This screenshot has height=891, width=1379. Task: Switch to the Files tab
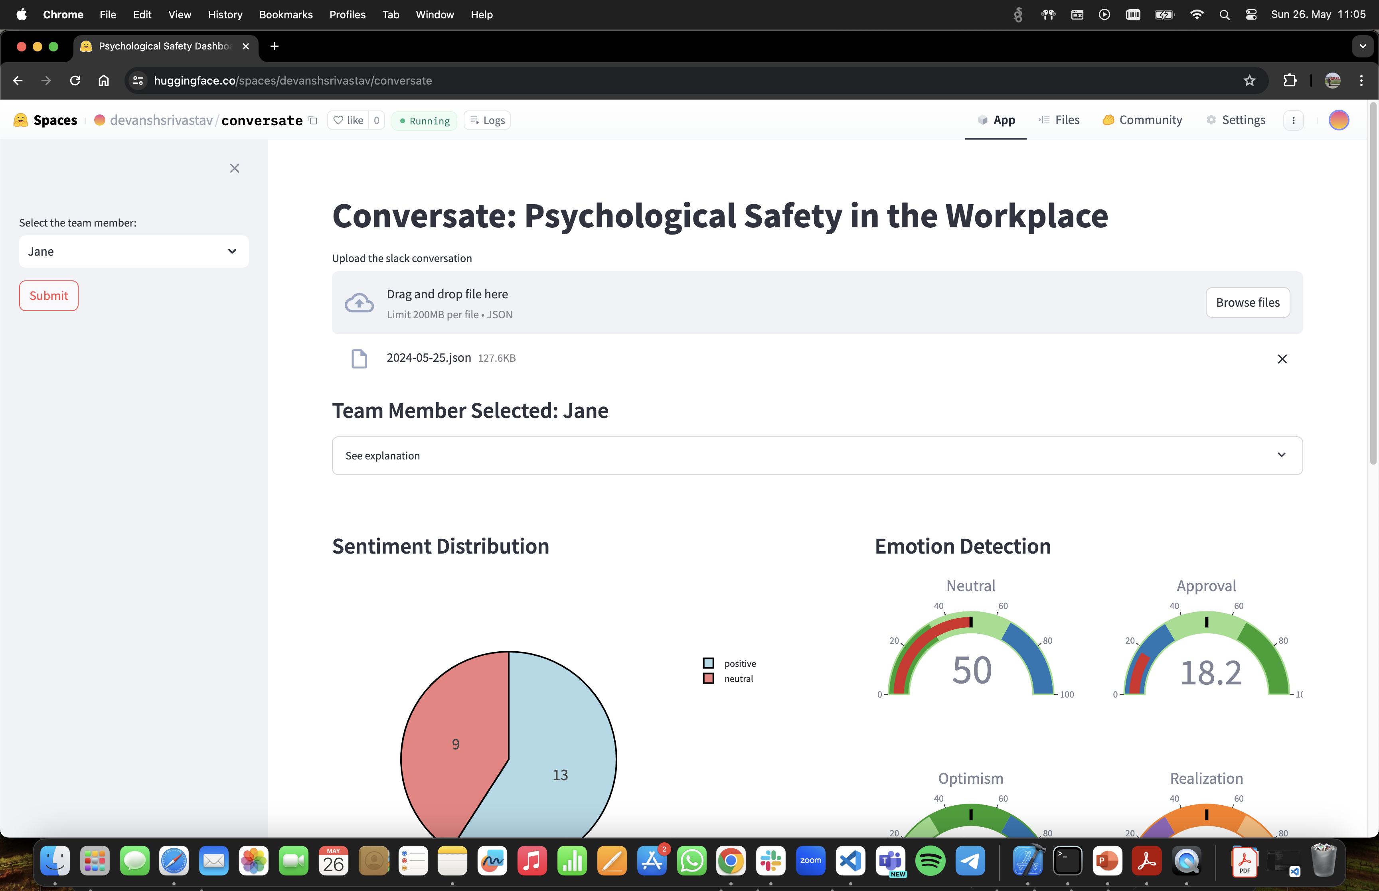pos(1059,120)
